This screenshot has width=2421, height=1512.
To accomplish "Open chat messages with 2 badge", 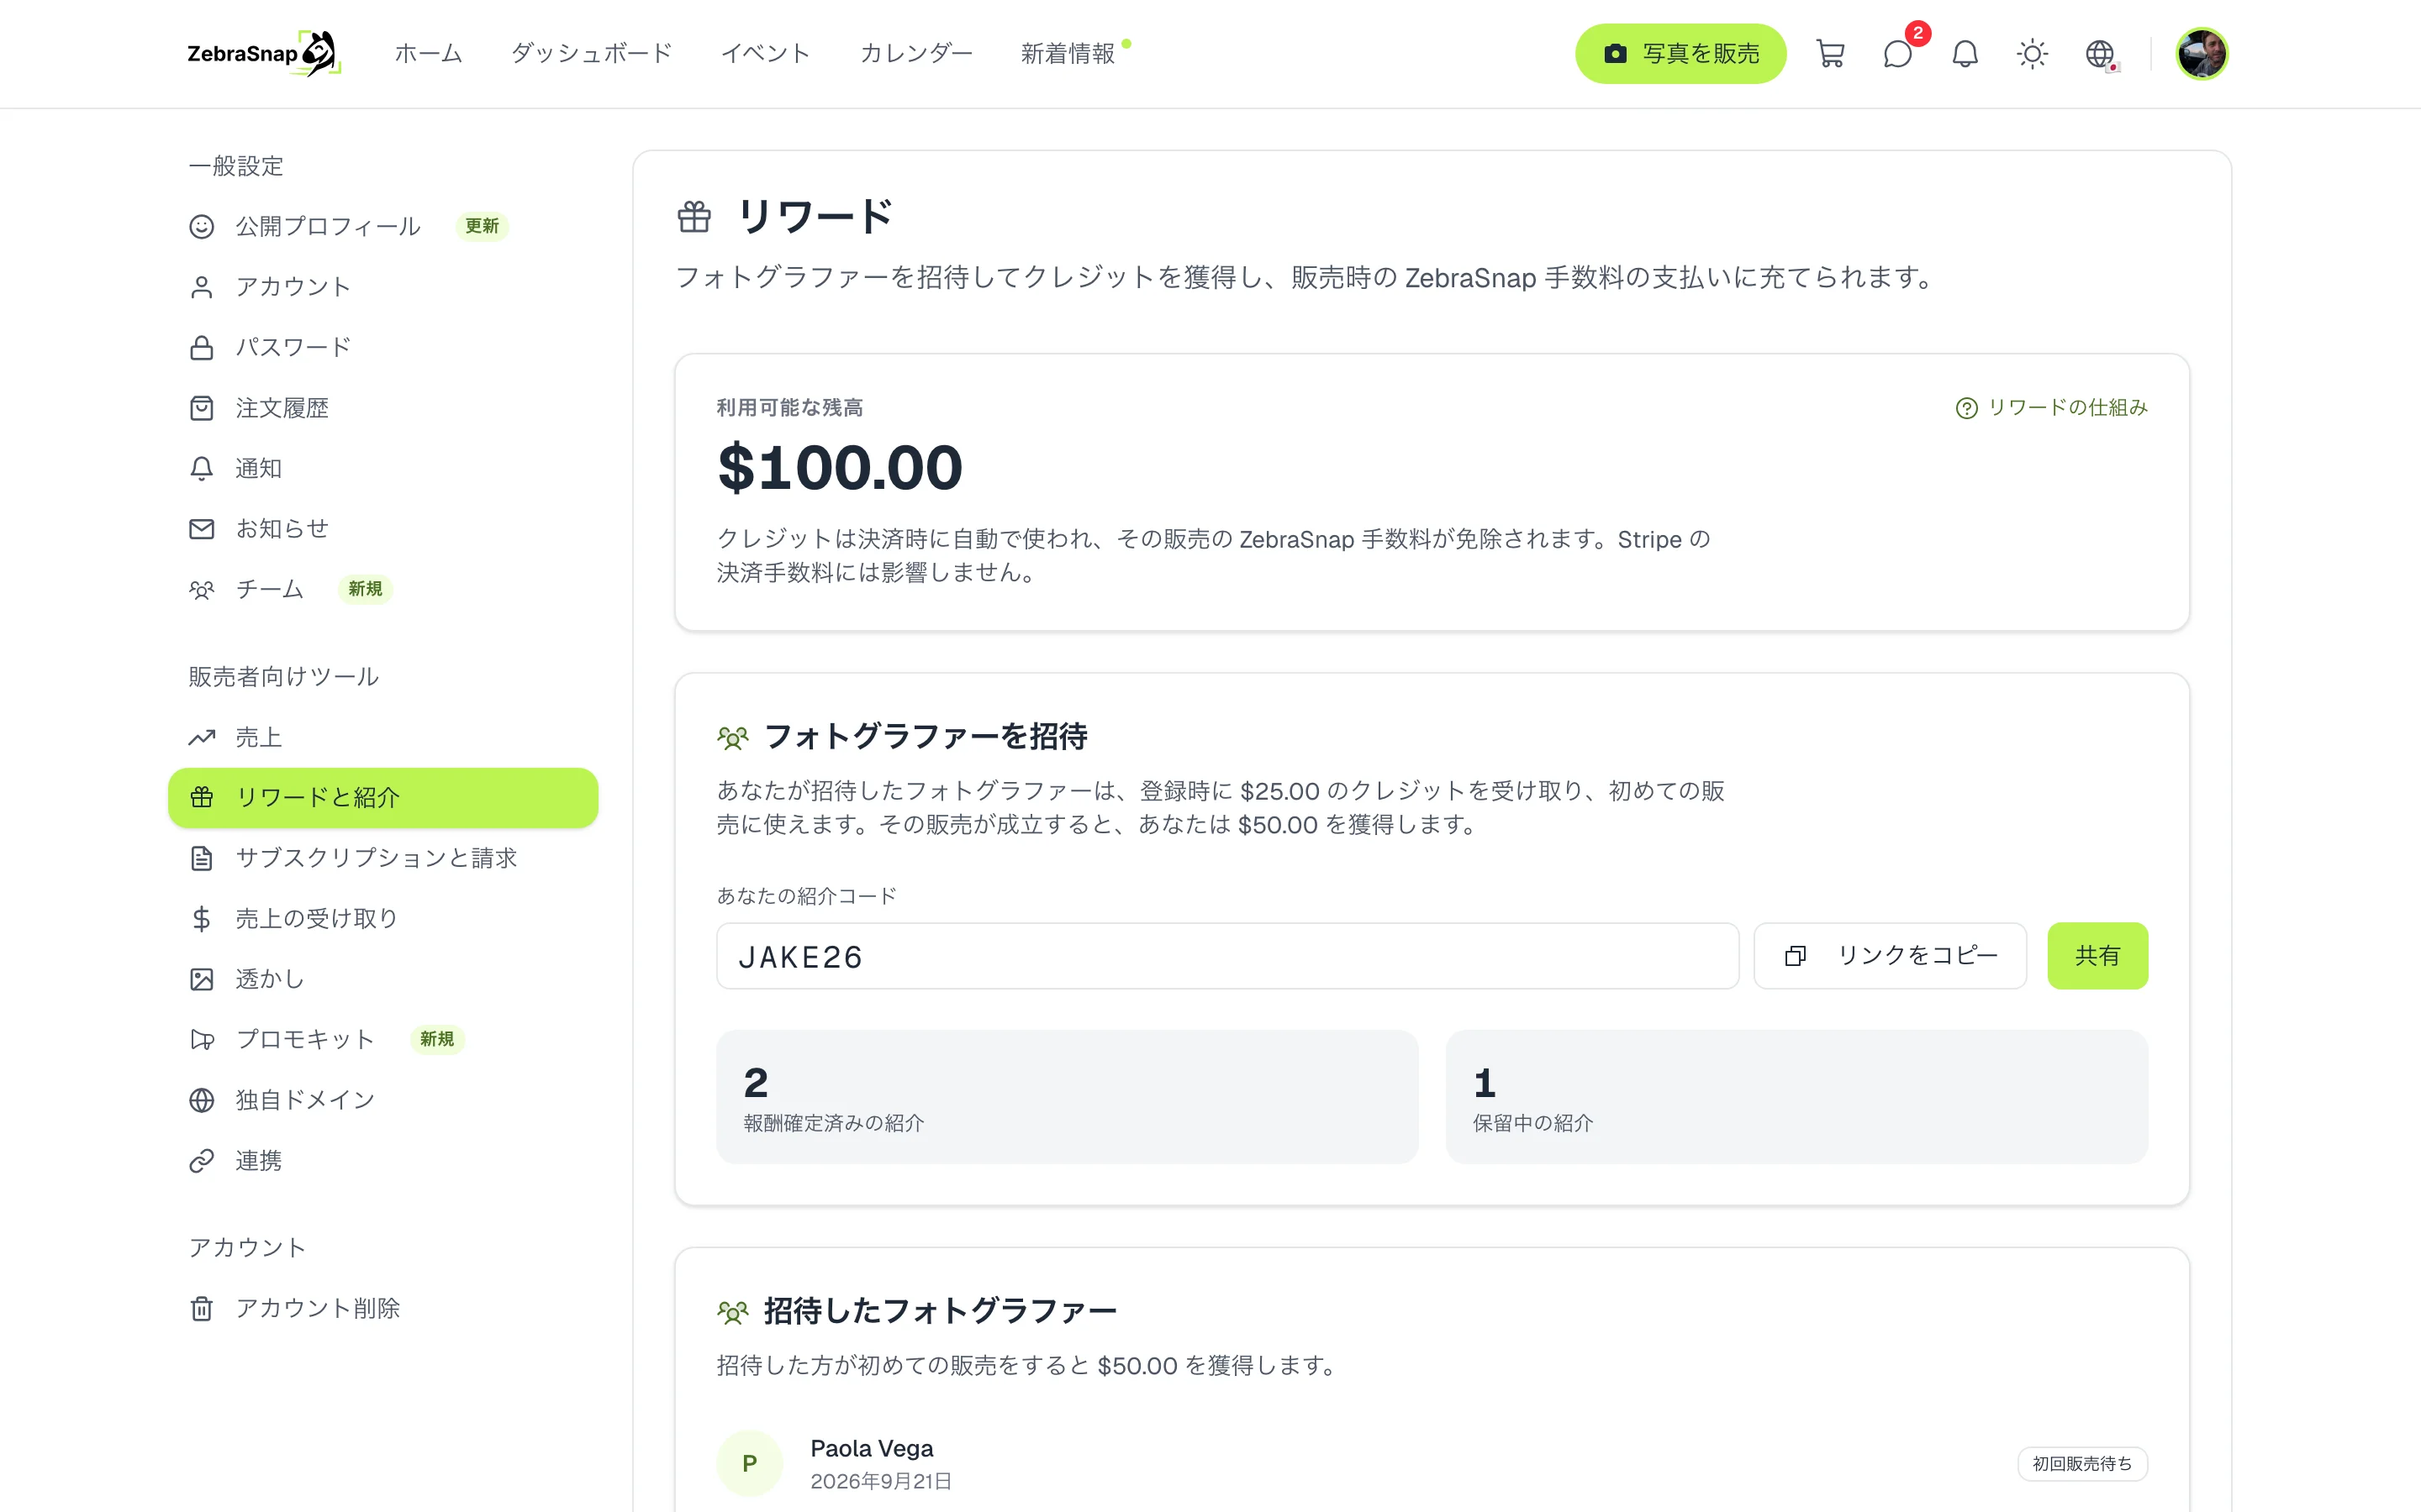I will (1898, 54).
